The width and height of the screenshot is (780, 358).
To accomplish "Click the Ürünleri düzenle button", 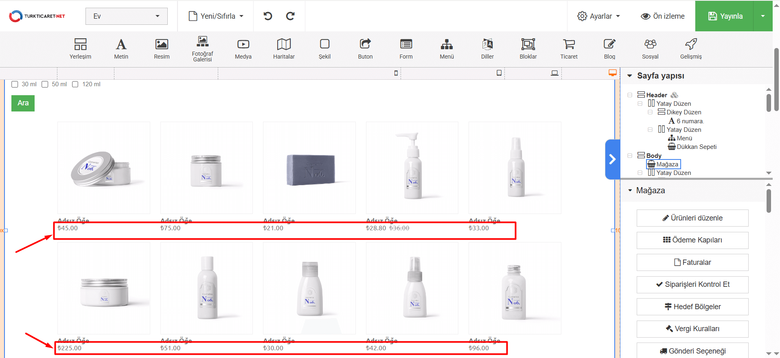I will [692, 218].
